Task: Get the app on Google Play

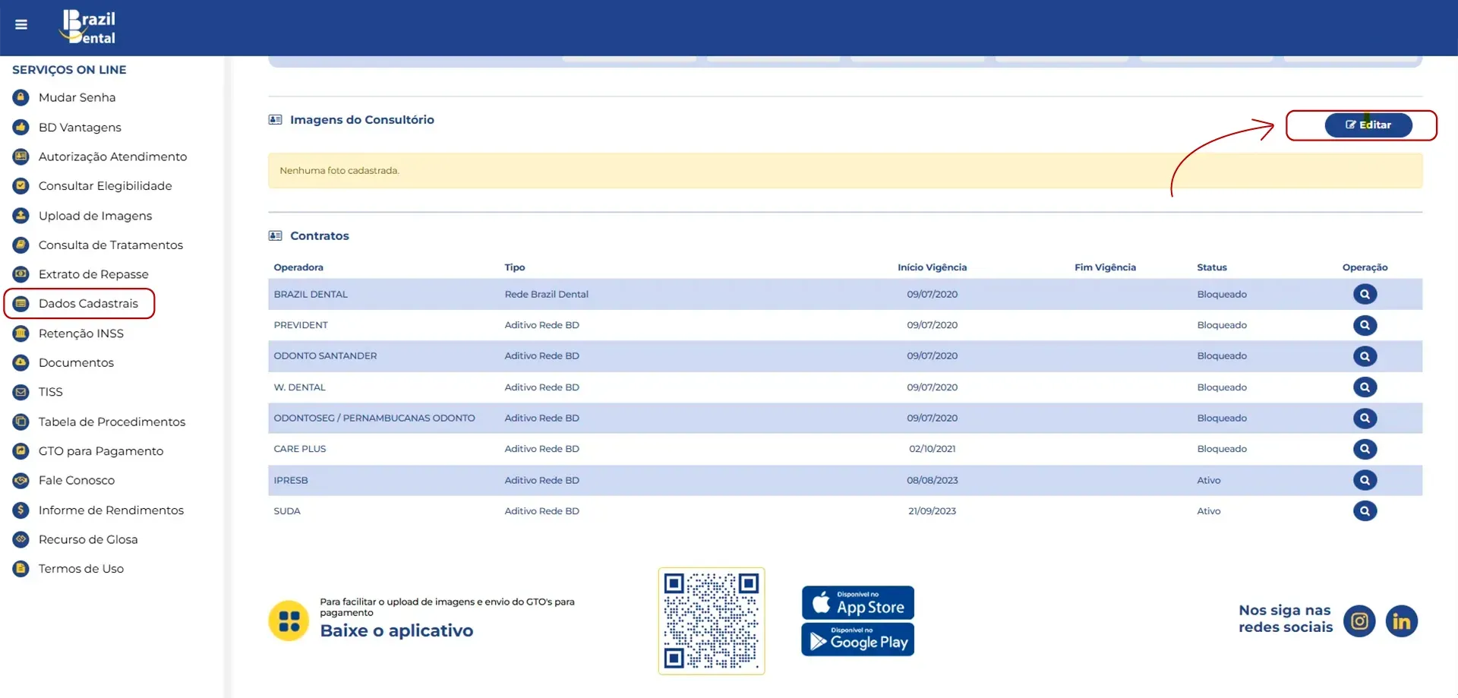Action: point(857,640)
